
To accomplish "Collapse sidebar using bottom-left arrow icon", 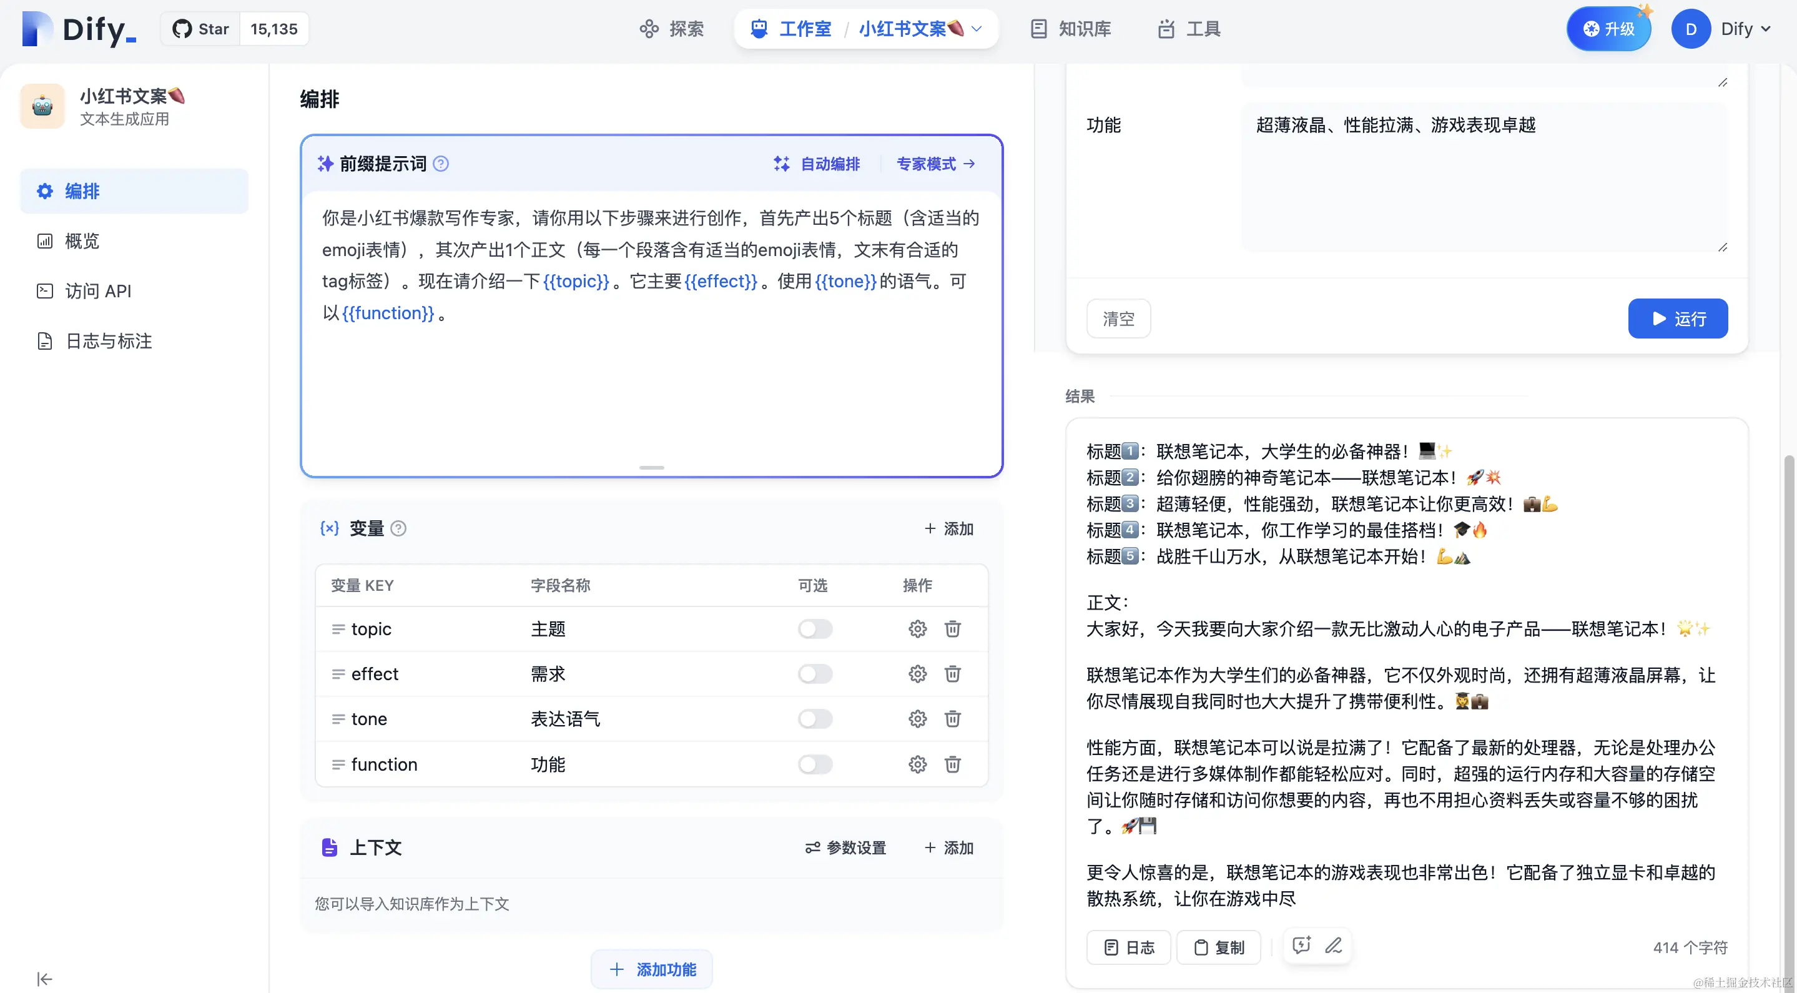I will [45, 979].
